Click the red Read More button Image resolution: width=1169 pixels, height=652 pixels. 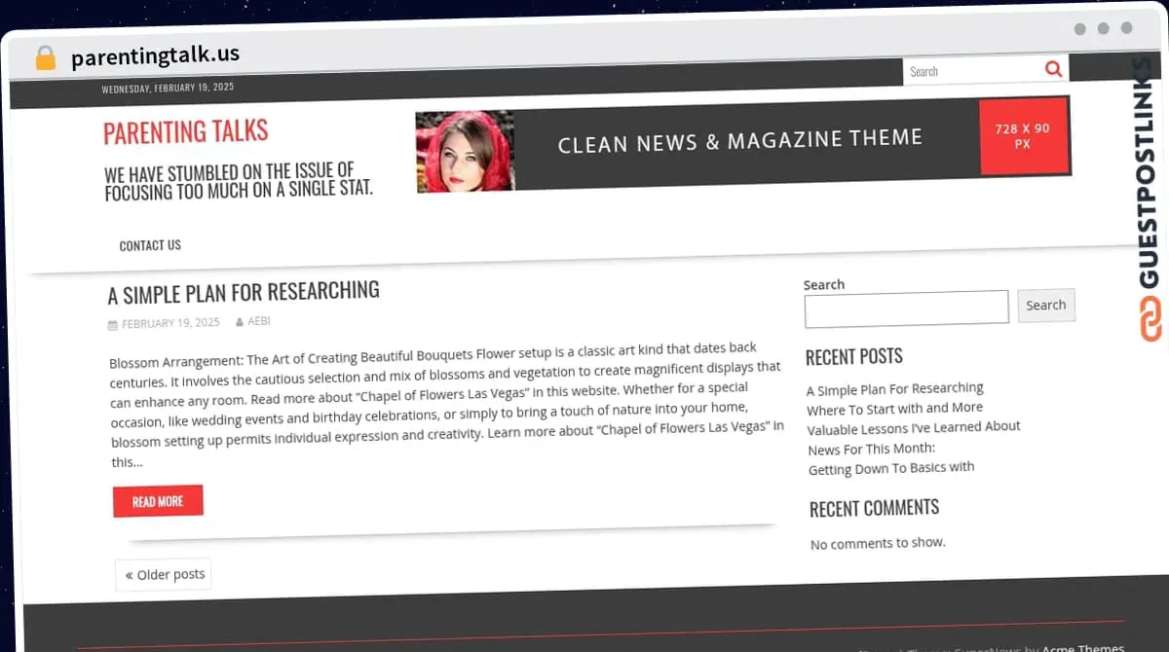tap(158, 501)
